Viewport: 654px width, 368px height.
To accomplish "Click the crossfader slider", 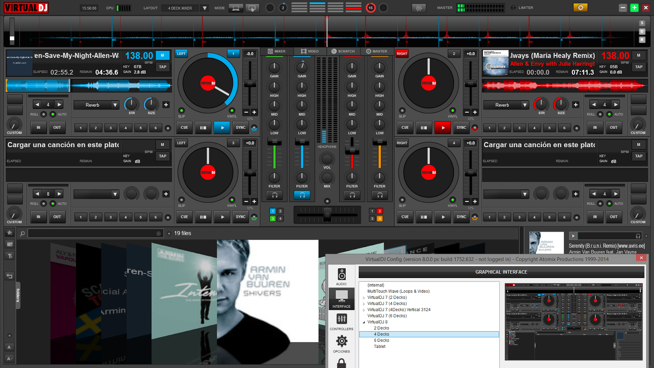I will coord(327,214).
